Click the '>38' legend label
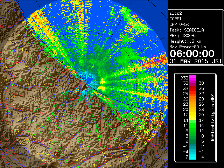This screenshot has width=224, height=168. click(184, 78)
